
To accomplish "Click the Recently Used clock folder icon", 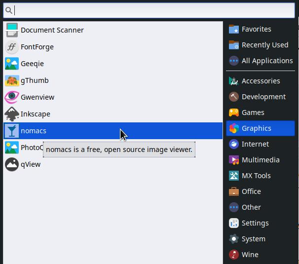I will pyautogui.click(x=233, y=45).
